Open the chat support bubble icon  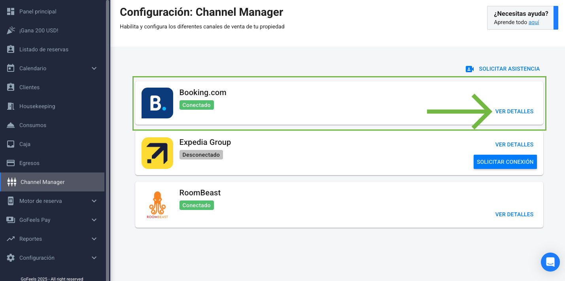click(x=550, y=262)
